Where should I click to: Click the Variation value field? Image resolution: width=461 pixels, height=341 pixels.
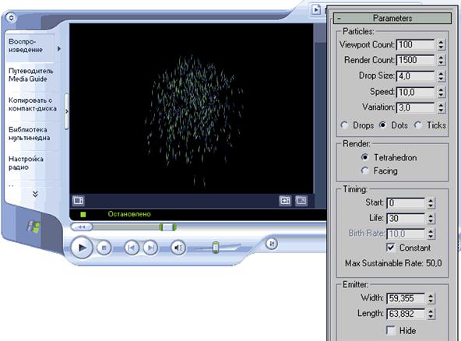pos(415,107)
